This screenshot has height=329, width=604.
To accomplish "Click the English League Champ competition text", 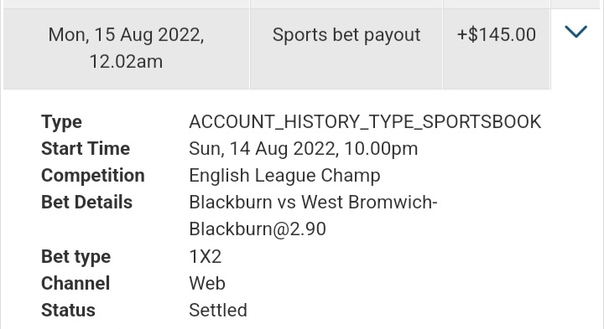I will tap(284, 176).
